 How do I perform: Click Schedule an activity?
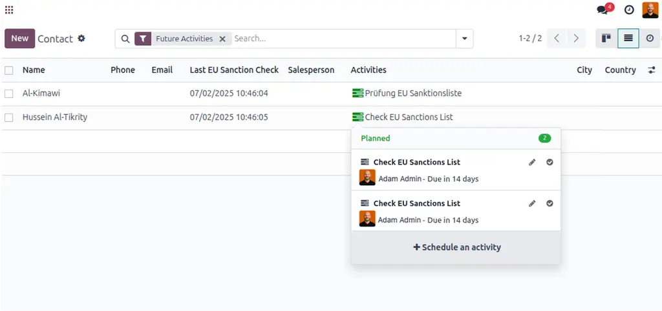tap(456, 247)
